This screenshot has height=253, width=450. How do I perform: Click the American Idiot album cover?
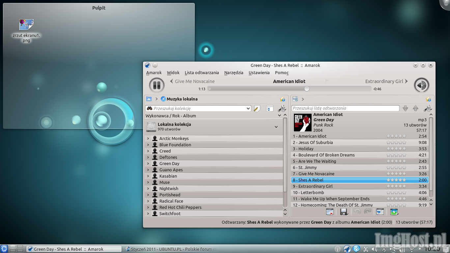click(x=302, y=123)
